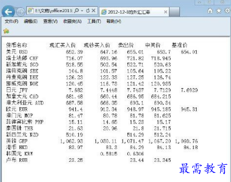The width and height of the screenshot is (231, 182).
Task: Click JPY 基准价 value 7.6929
Action: 189,90
